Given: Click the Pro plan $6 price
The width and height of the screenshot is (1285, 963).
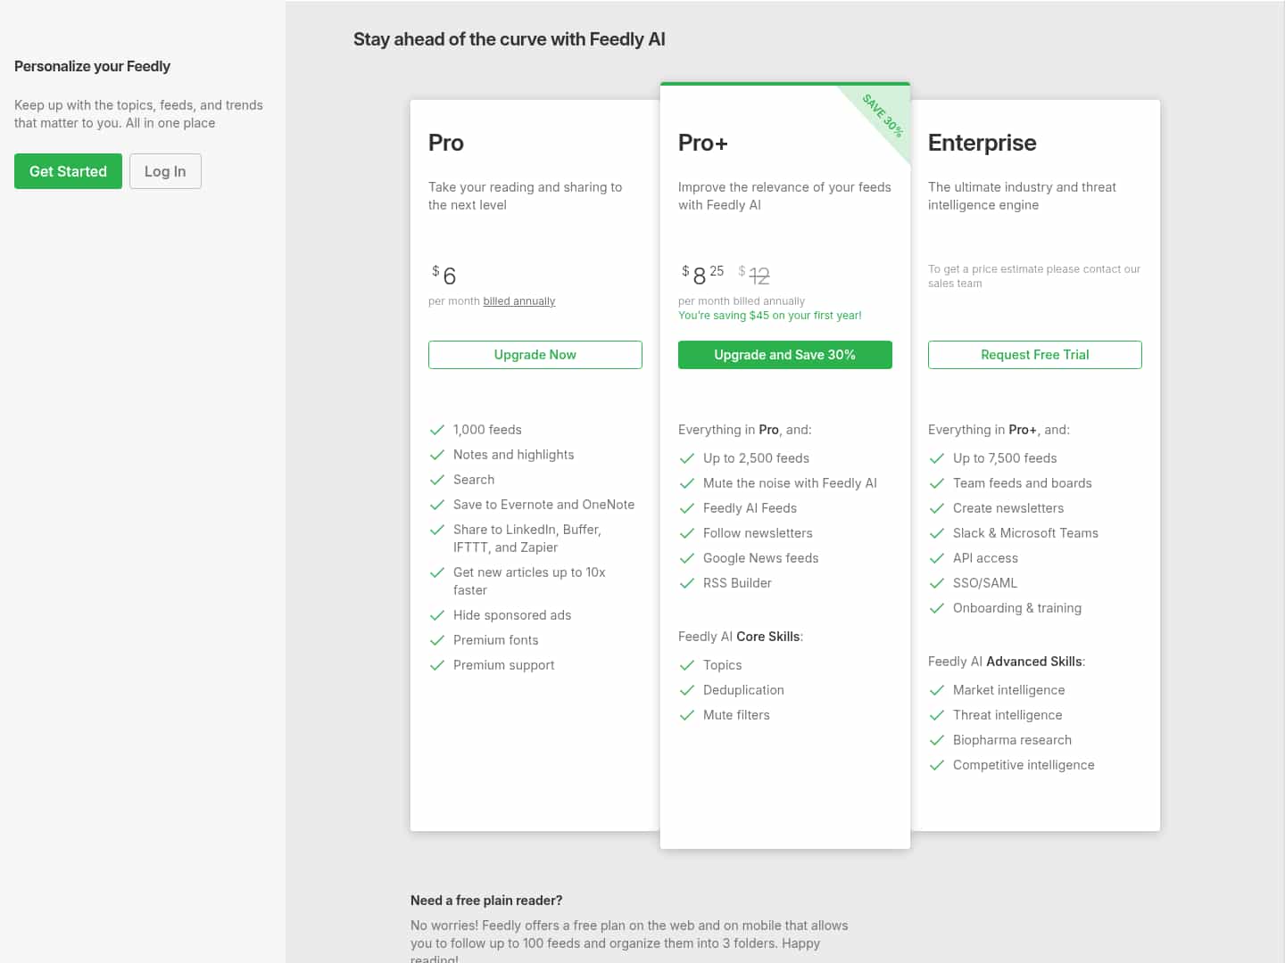Looking at the screenshot, I should point(444,275).
